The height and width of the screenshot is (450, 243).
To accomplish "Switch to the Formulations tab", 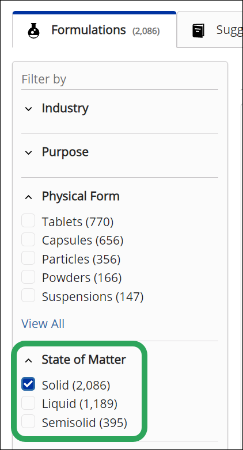I will [x=94, y=30].
